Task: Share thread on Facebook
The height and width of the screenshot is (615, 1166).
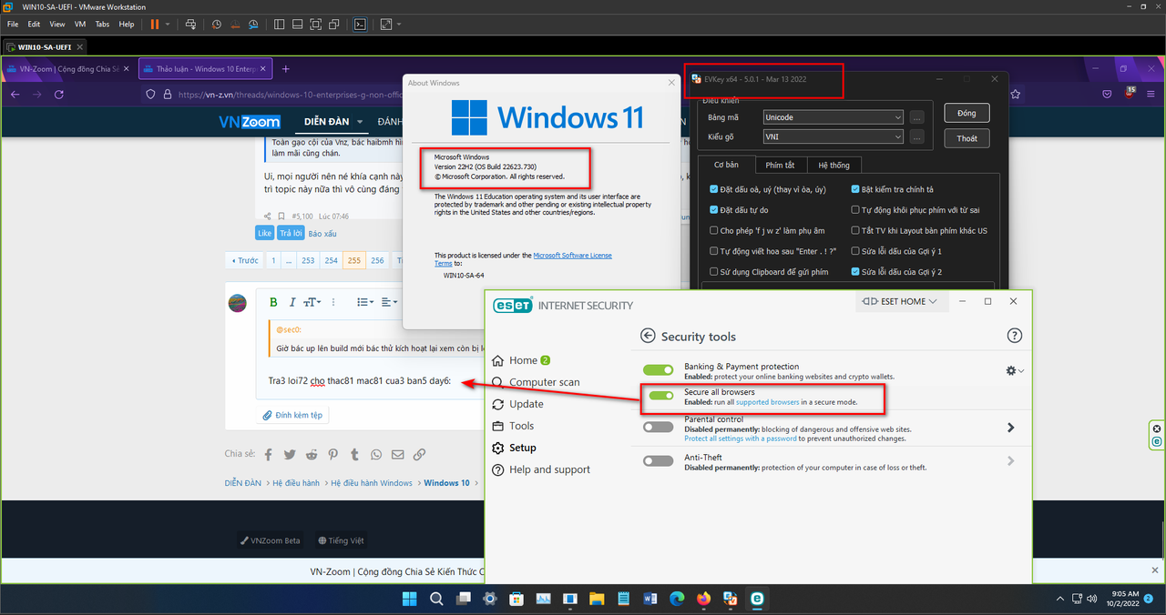Action: (x=269, y=455)
